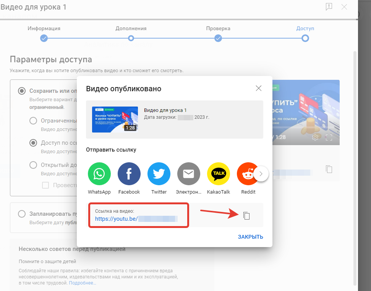Screen dimensions: 371x291
Task: Go to the Дополнения step
Action: [x=131, y=38]
